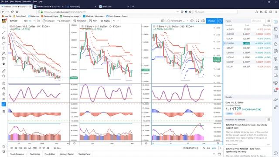This screenshot has width=279, height=157.
Task: Open the alerts alarm-clock sidebar icon
Action: tap(276, 29)
